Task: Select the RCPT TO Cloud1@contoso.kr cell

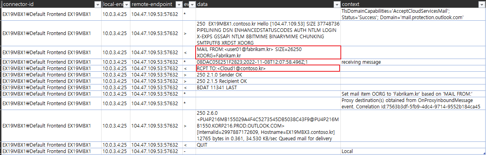Action: pos(268,68)
